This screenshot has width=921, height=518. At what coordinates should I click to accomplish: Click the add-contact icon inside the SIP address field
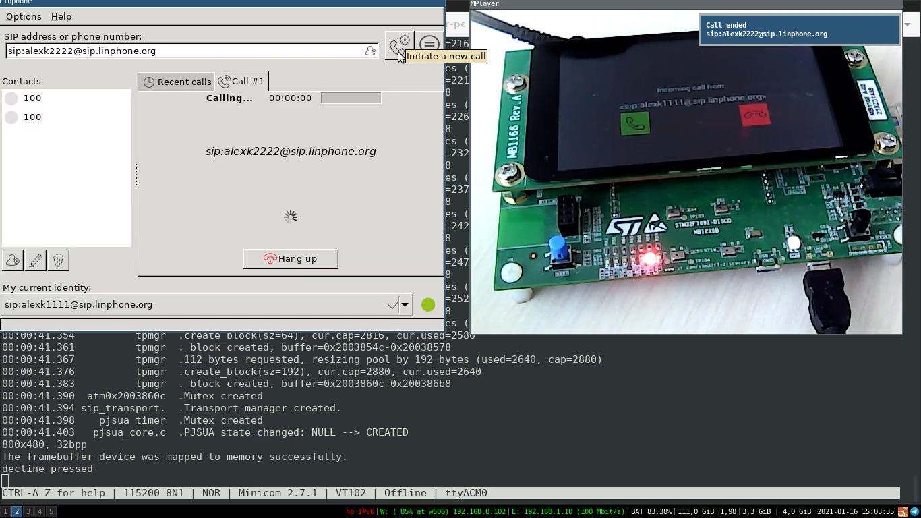370,51
